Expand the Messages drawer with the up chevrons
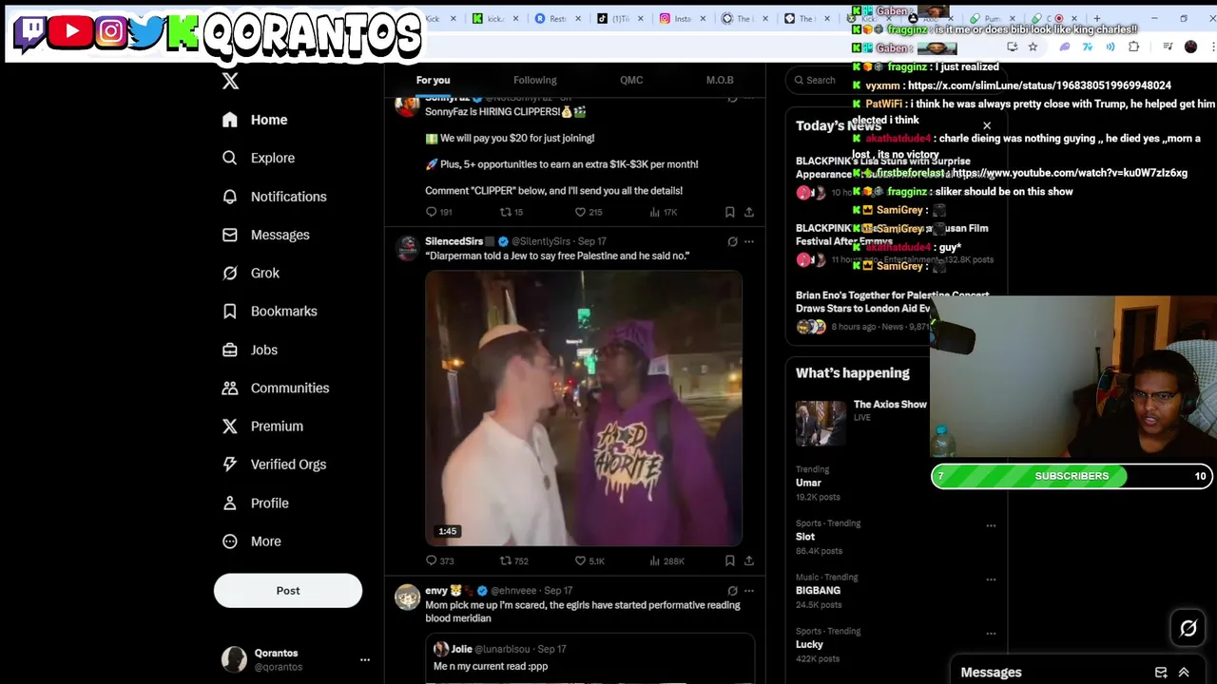 (1184, 673)
